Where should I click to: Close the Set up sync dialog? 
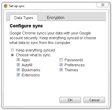(103, 5)
